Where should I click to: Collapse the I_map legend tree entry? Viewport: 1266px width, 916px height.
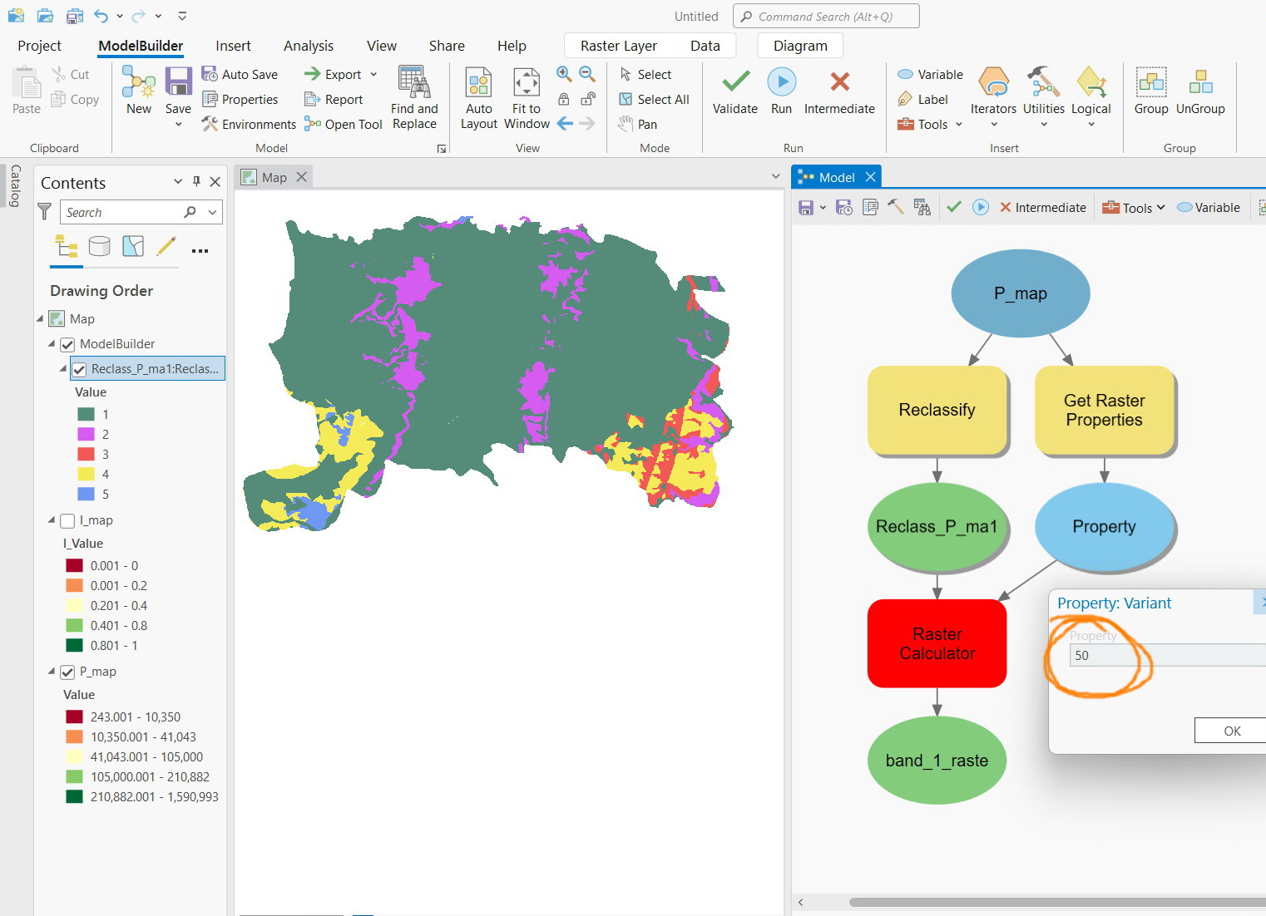coord(51,520)
